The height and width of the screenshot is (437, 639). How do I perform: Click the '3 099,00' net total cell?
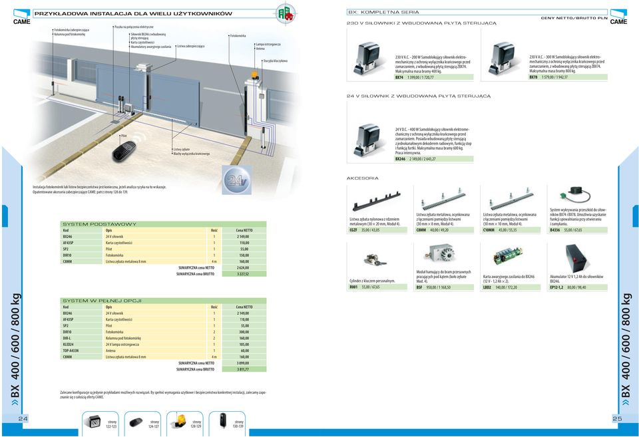(244, 363)
